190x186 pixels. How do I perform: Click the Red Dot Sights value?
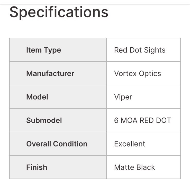[140, 50]
